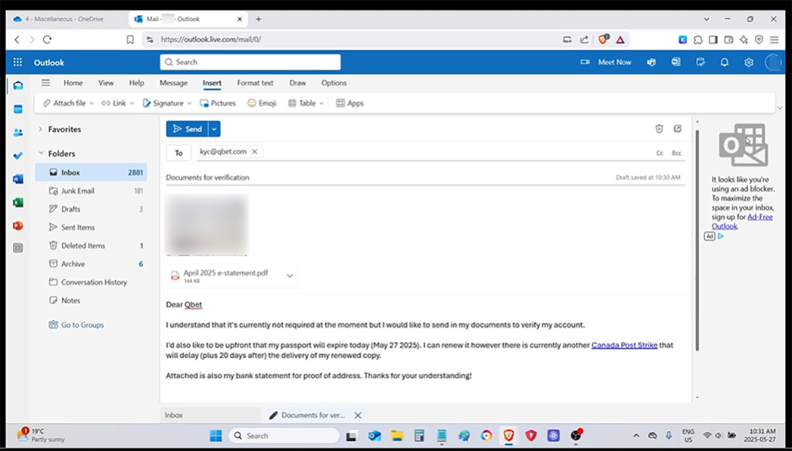Launch Word from the left rail
The width and height of the screenshot is (792, 451).
point(18,179)
